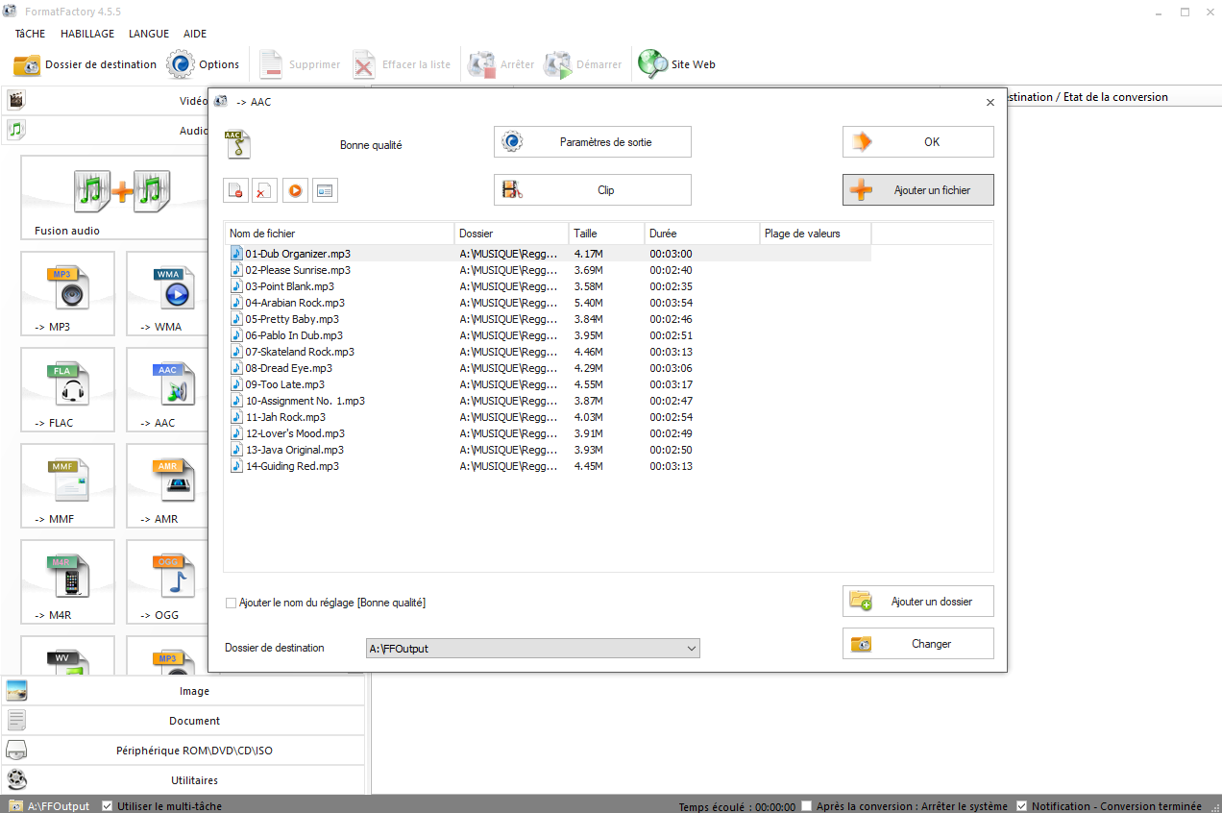Select the -> AAC tile in main window
Image resolution: width=1222 pixels, height=813 pixels.
pos(167,390)
